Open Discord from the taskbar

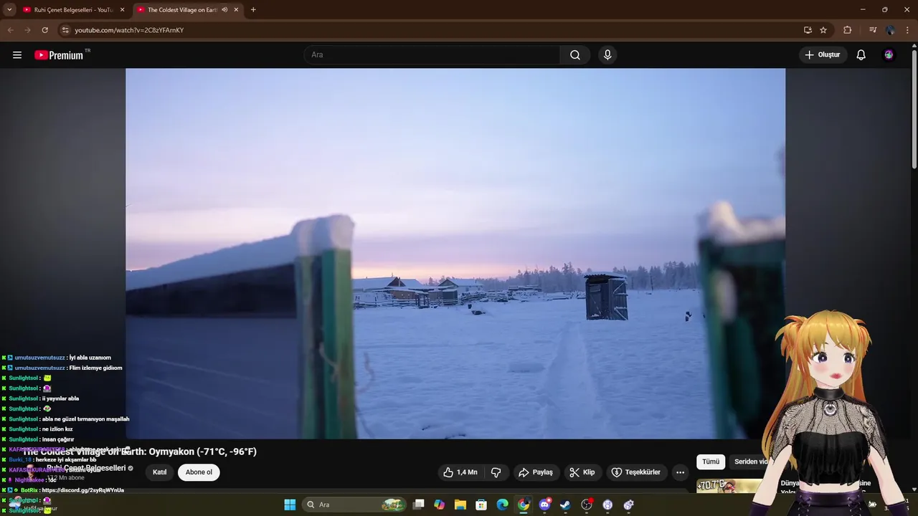[x=545, y=505]
